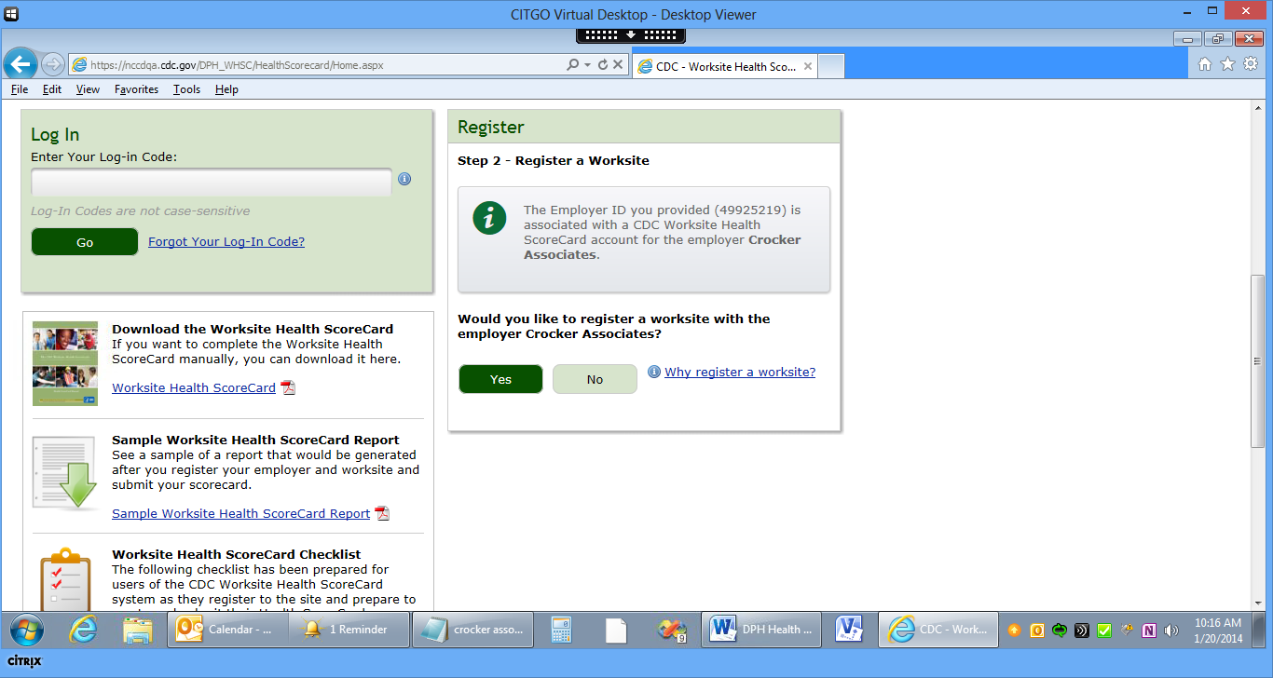Open the Tools menu

[x=186, y=89]
